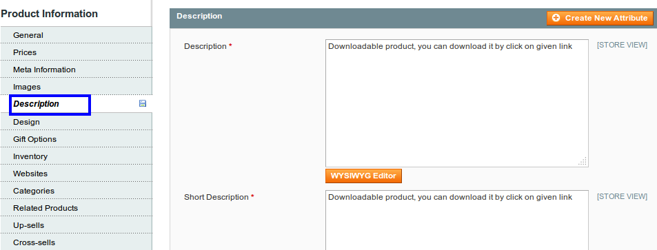
Task: Go to Related Products tab
Action: 76,208
